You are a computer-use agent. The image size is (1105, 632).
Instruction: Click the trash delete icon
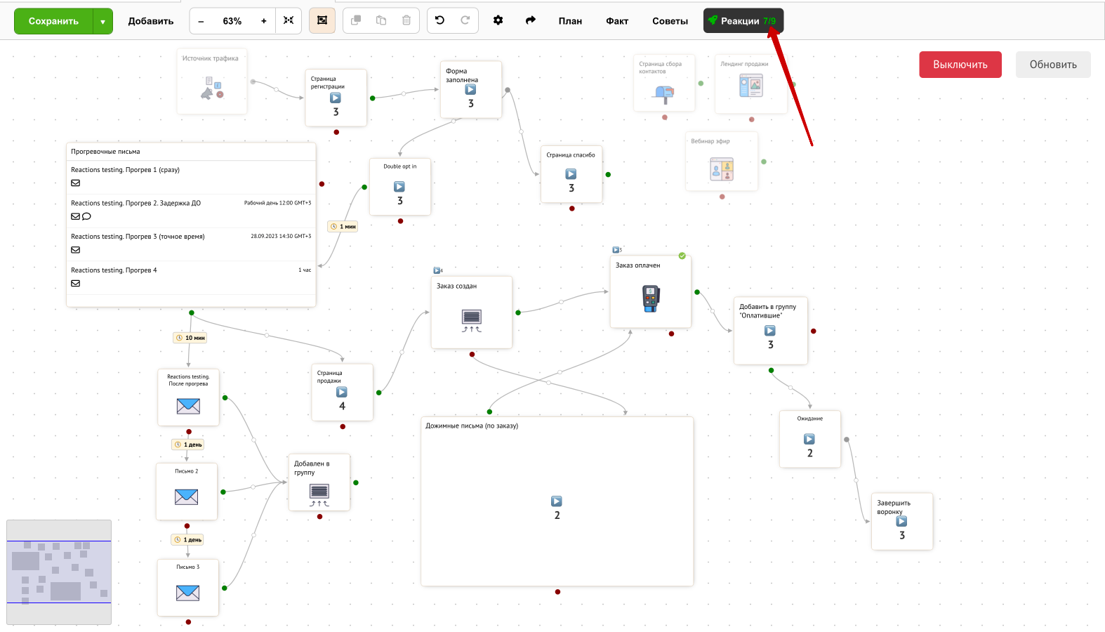406,20
